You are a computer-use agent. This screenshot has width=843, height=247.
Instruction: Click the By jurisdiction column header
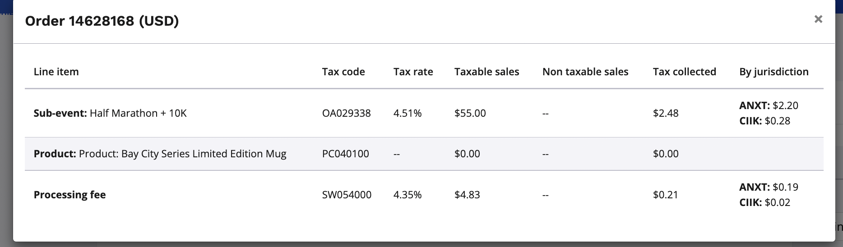click(x=774, y=72)
